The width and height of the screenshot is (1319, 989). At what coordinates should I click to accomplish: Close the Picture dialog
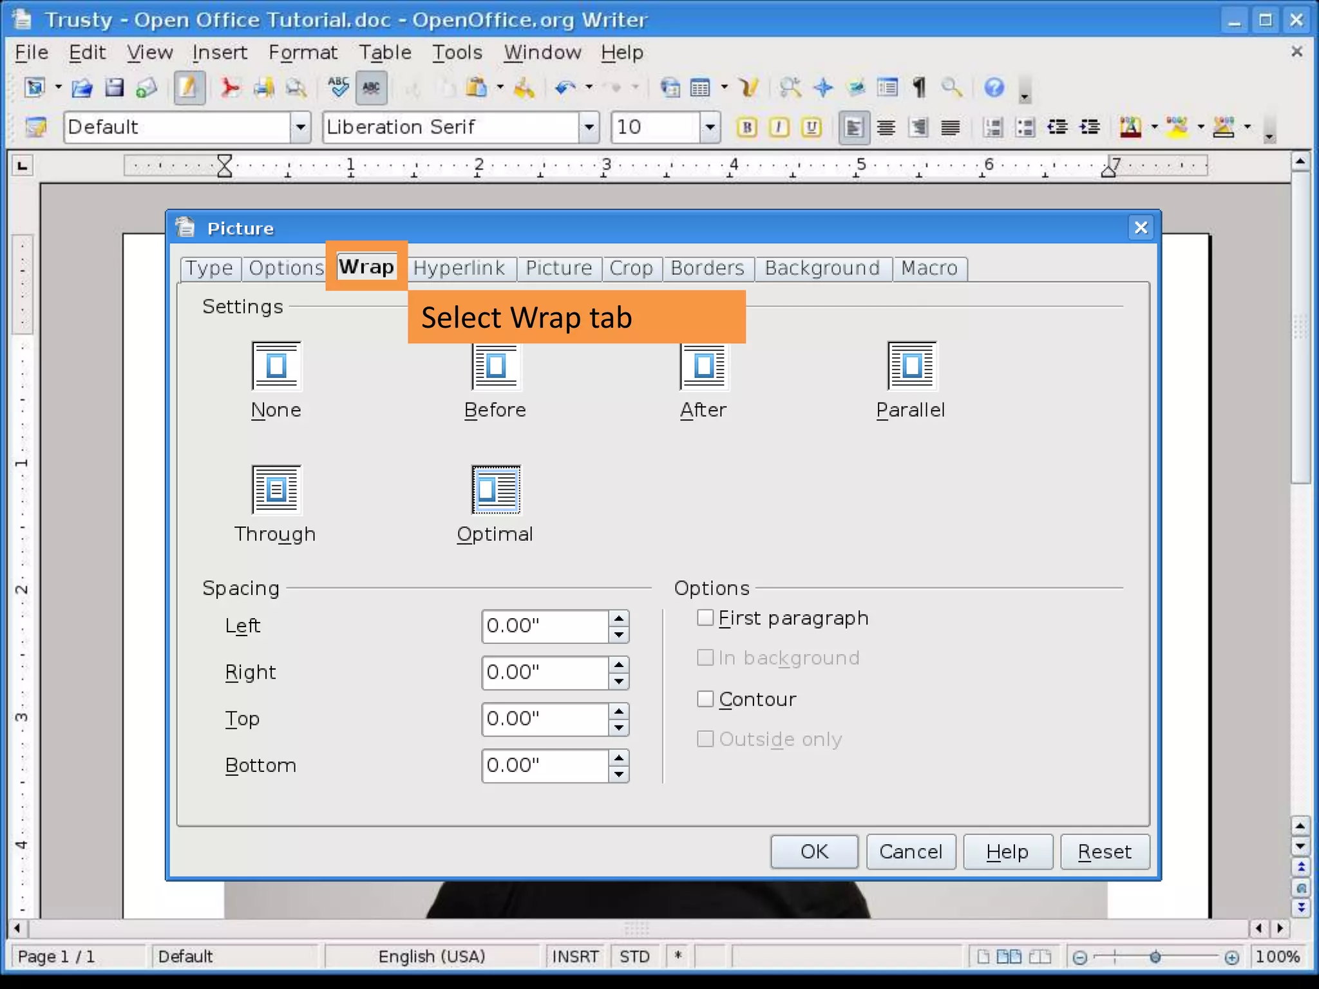1141,228
